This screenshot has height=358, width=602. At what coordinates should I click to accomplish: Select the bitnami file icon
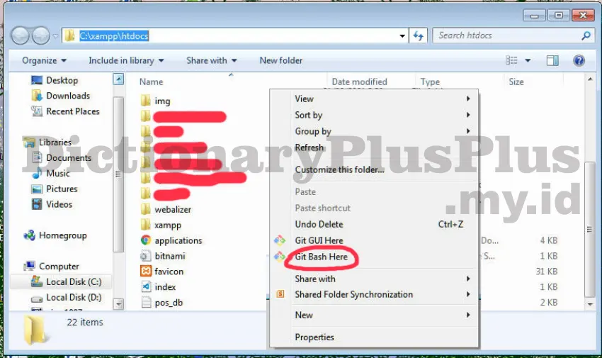coord(145,256)
